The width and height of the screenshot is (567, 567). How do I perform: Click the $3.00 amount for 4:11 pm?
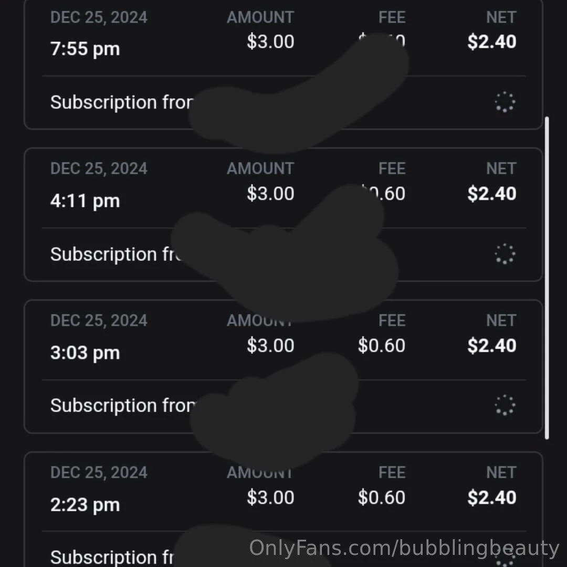[x=270, y=194]
